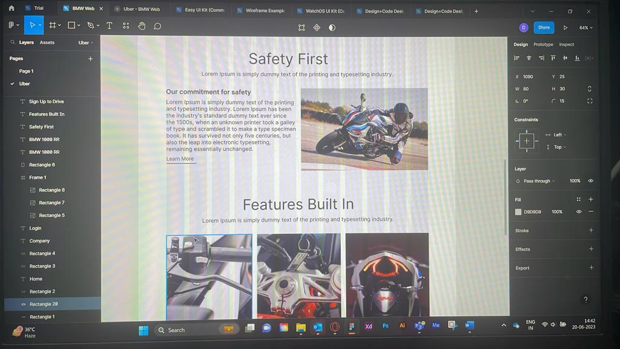Click the fill opacity 100% field
620x349 pixels.
coord(557,211)
